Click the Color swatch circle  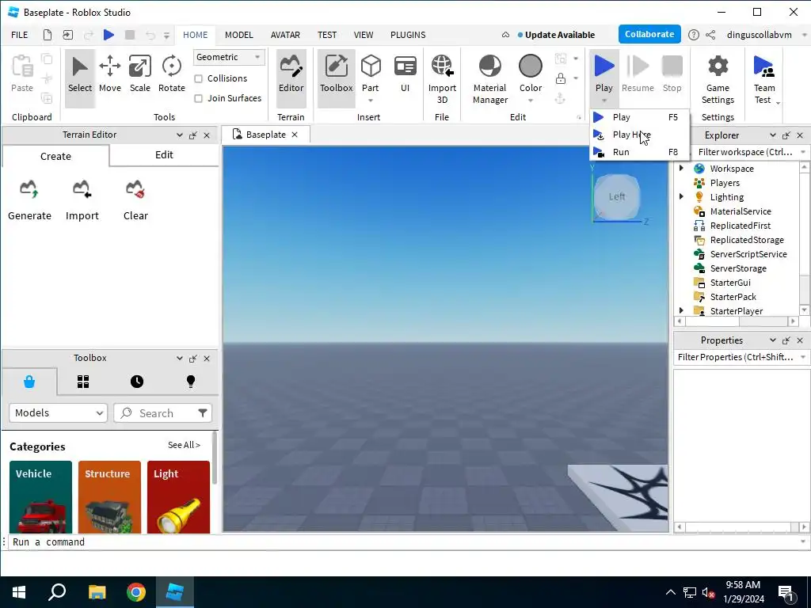coord(531,66)
